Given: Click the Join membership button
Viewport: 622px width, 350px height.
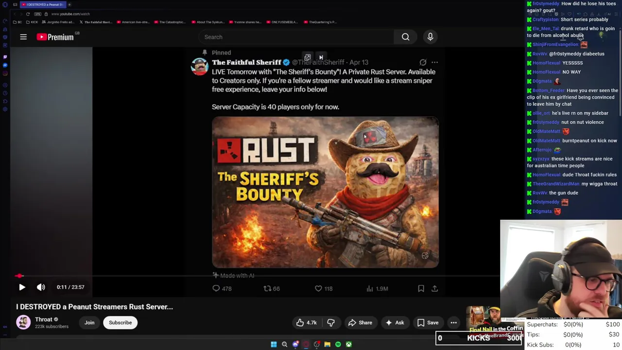Looking at the screenshot, I should point(89,323).
